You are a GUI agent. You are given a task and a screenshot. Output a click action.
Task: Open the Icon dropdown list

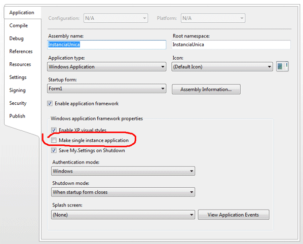point(222,67)
